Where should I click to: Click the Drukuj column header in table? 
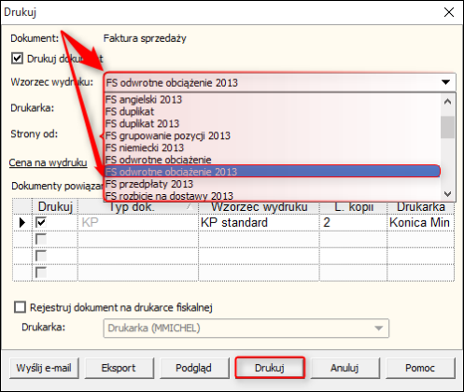click(55, 206)
